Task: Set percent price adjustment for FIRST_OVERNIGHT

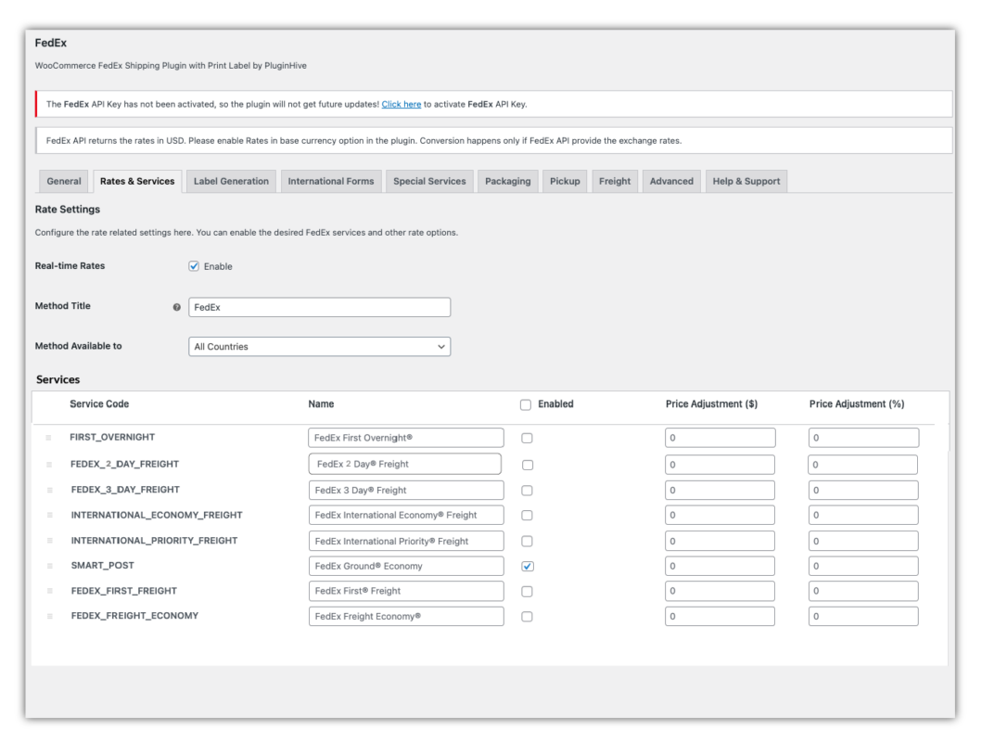Action: pos(863,438)
